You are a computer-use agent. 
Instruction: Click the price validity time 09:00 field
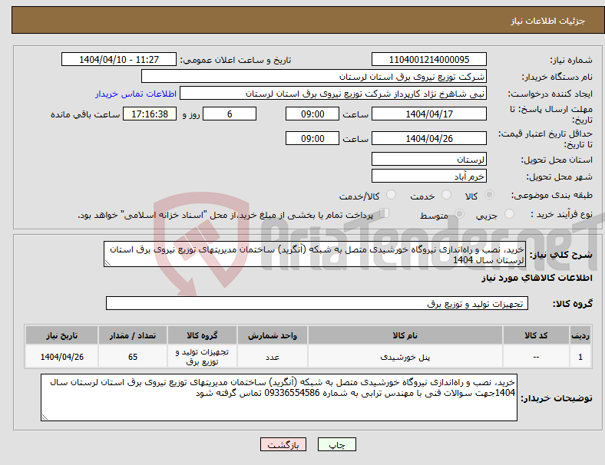[312, 138]
